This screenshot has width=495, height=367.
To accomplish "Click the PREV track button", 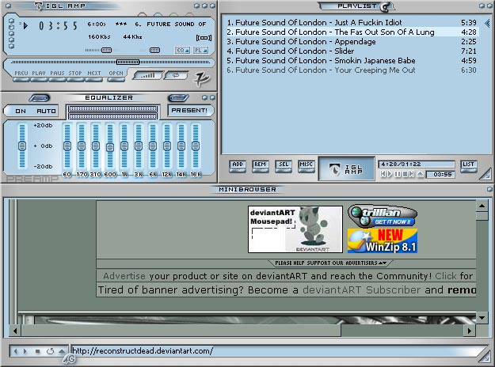I will (x=21, y=75).
